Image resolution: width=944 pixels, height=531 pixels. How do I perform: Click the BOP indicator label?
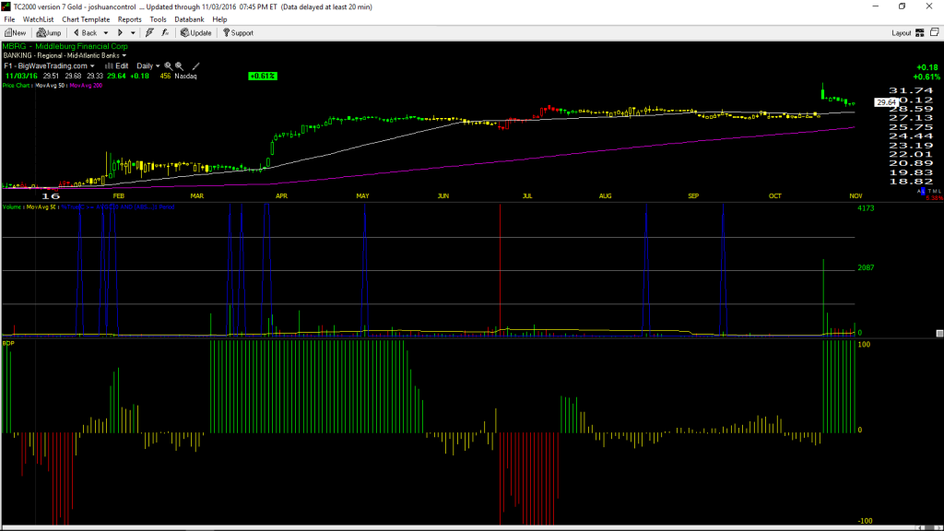[x=8, y=343]
